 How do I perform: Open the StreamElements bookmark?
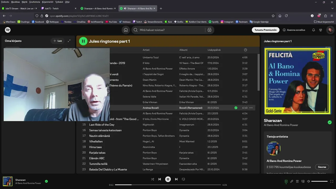[x=153, y=22]
